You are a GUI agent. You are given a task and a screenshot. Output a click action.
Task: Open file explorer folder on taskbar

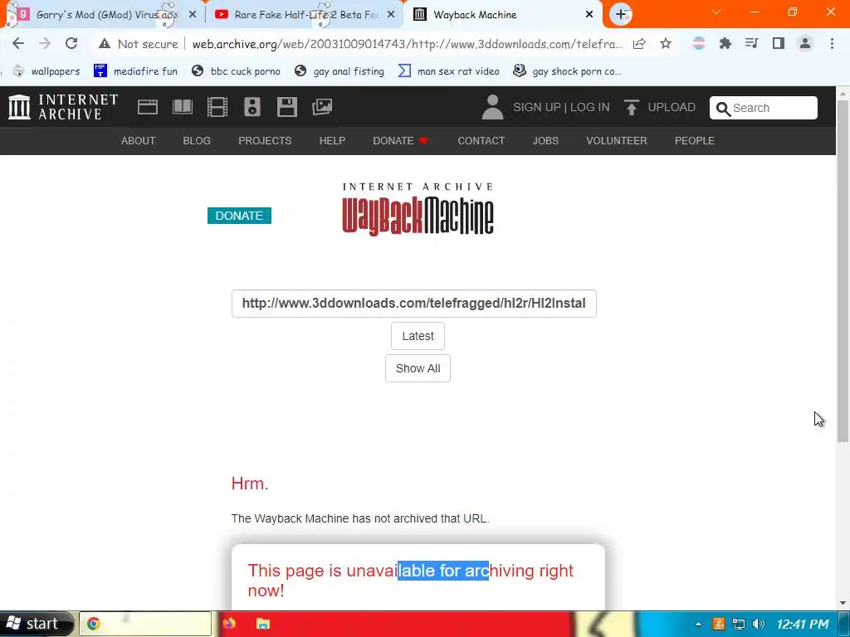pyautogui.click(x=263, y=624)
